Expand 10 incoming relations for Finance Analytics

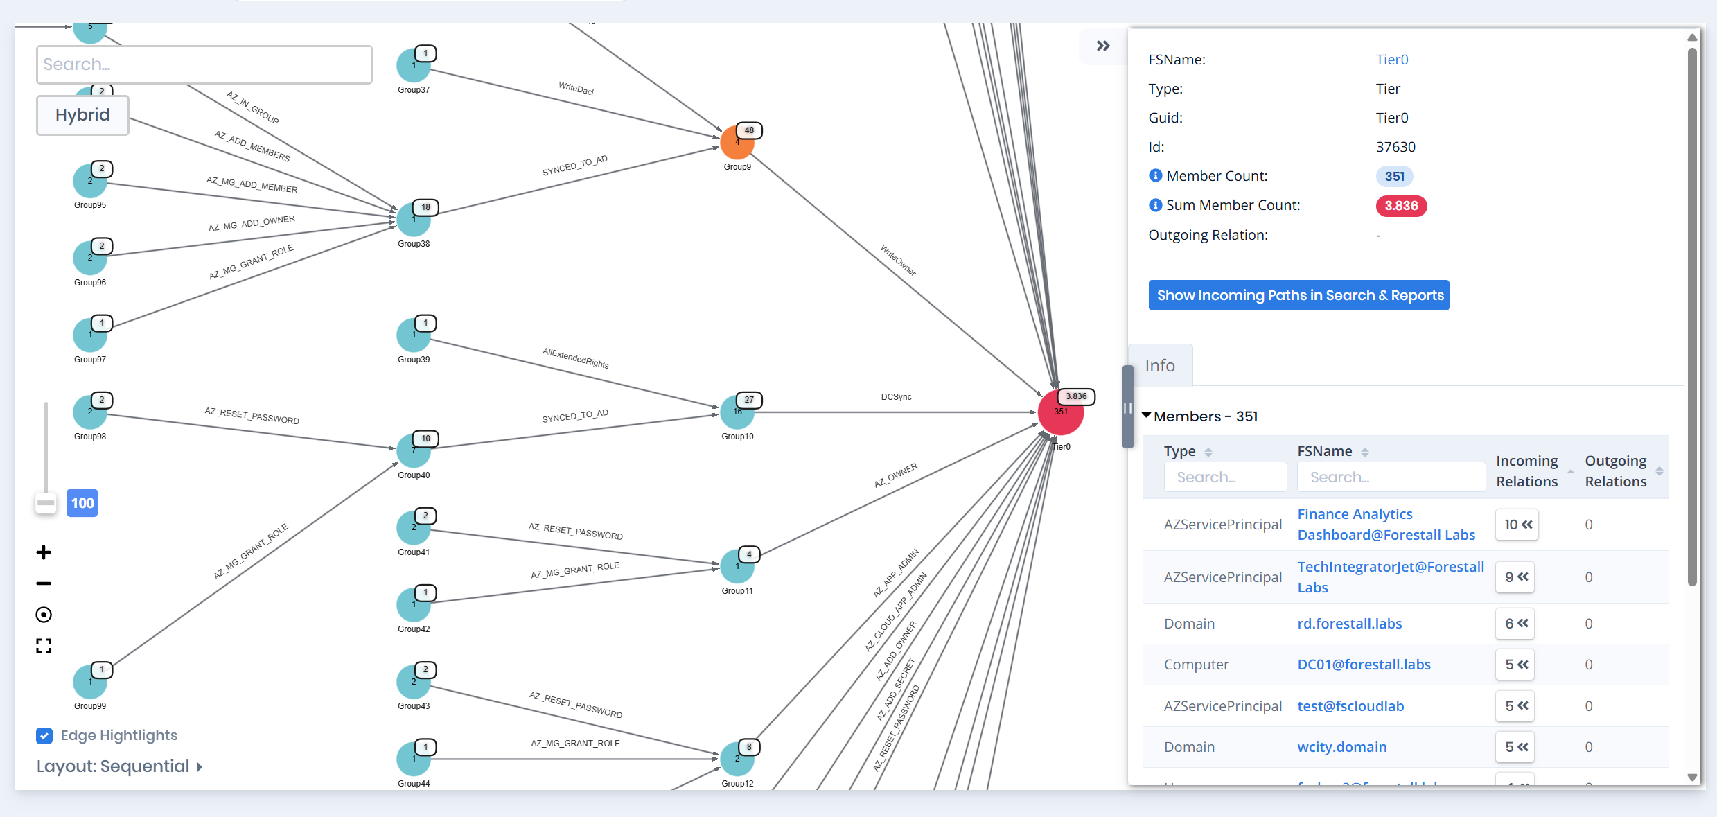point(1517,525)
